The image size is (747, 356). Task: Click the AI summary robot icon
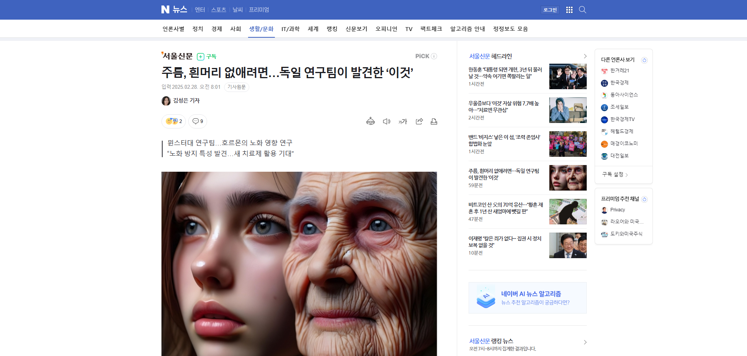pos(370,121)
